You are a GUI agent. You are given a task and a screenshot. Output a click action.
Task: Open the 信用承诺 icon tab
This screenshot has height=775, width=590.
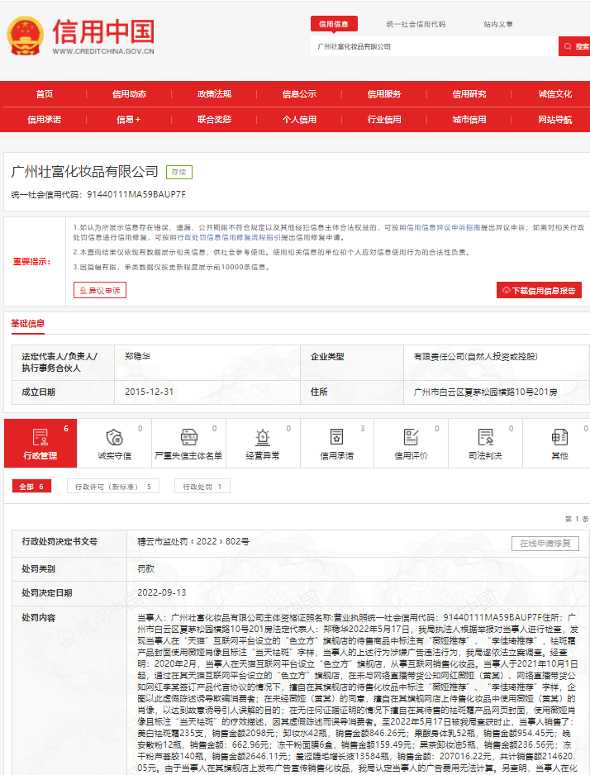(x=337, y=444)
